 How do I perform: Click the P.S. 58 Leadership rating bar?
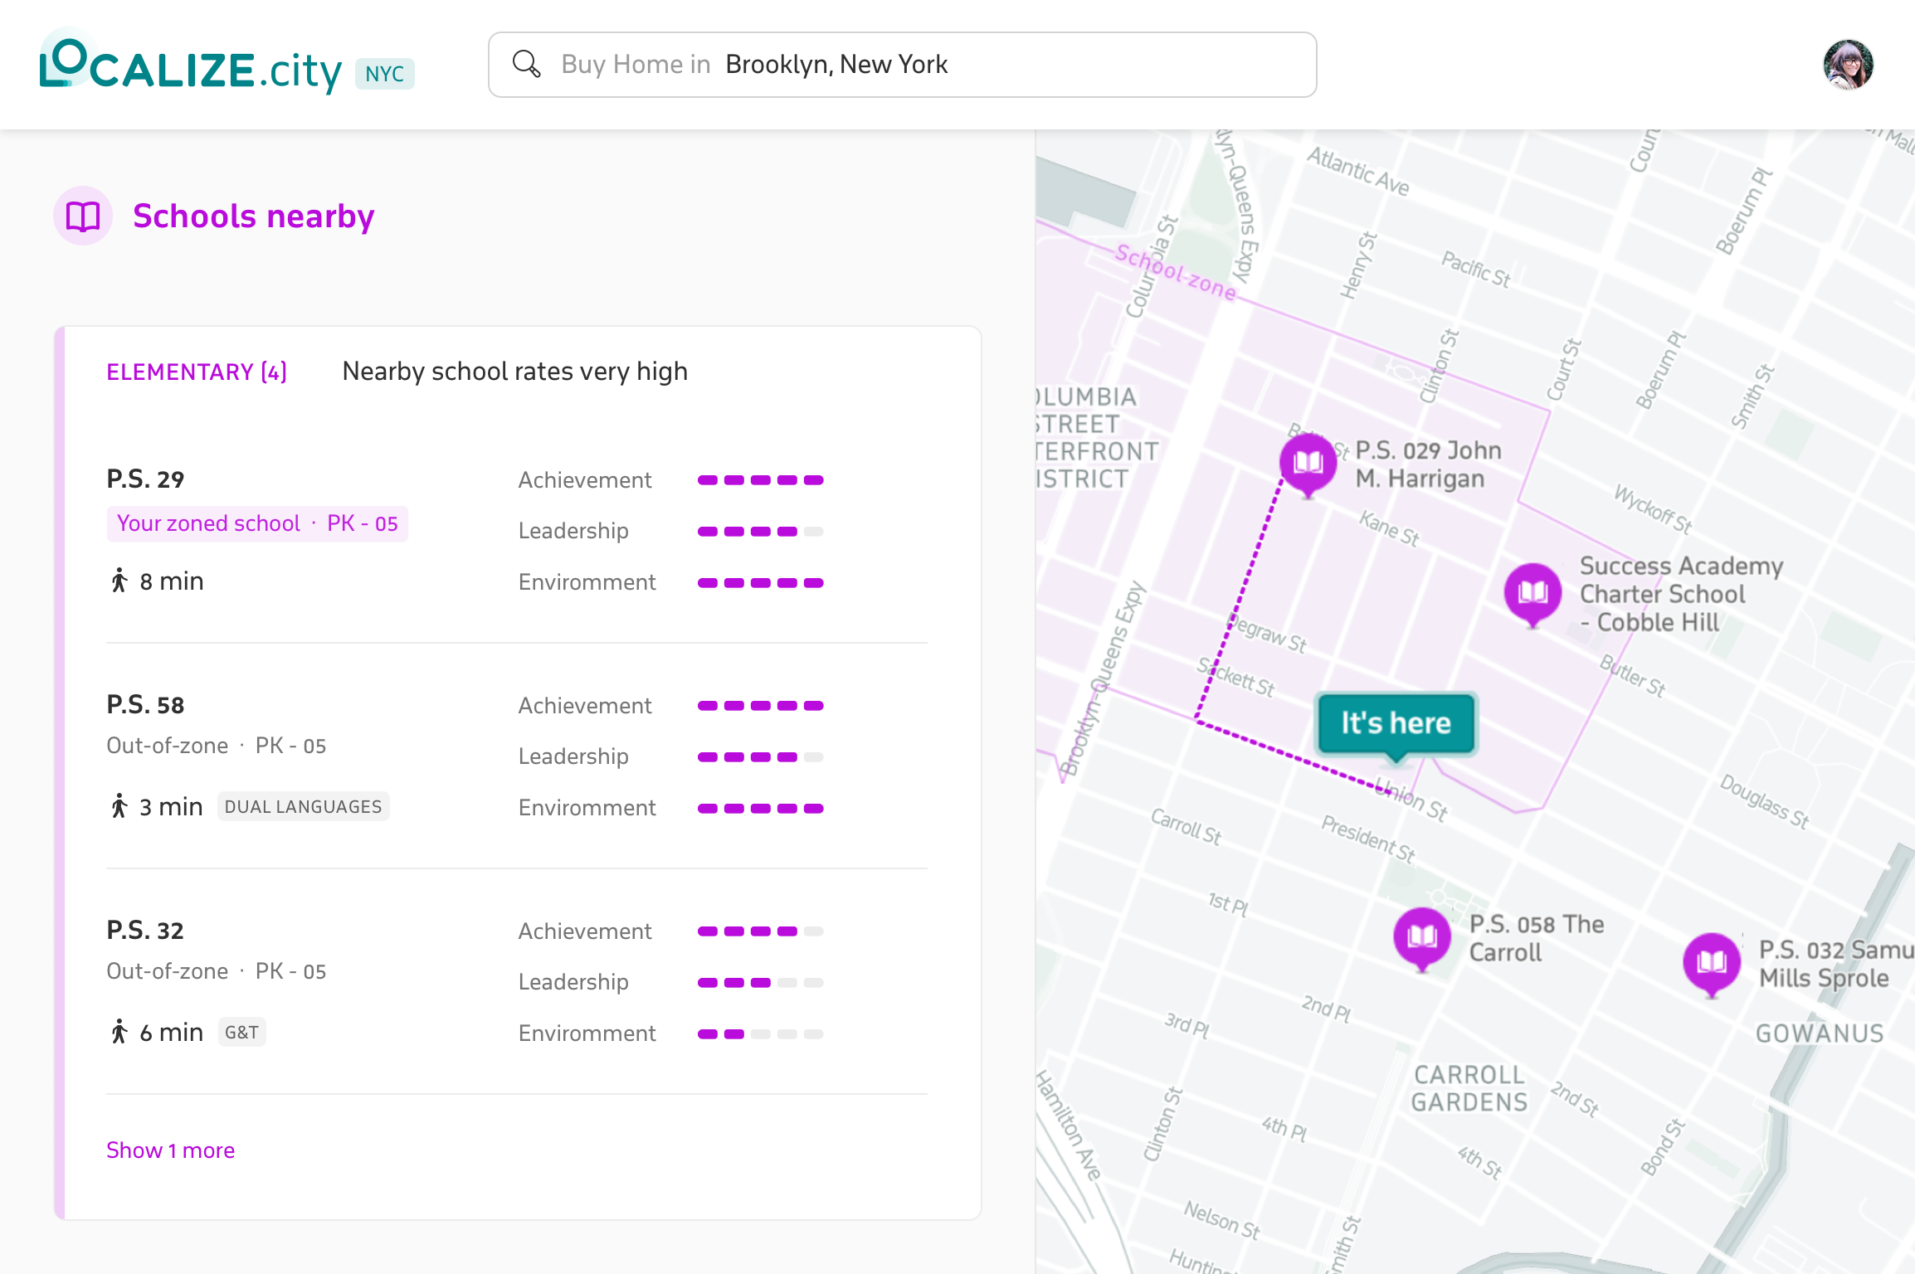click(760, 757)
